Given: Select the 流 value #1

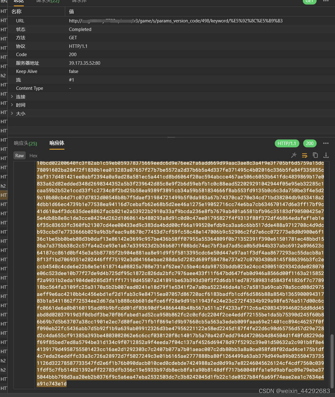Looking at the screenshot, I should pos(71,80).
